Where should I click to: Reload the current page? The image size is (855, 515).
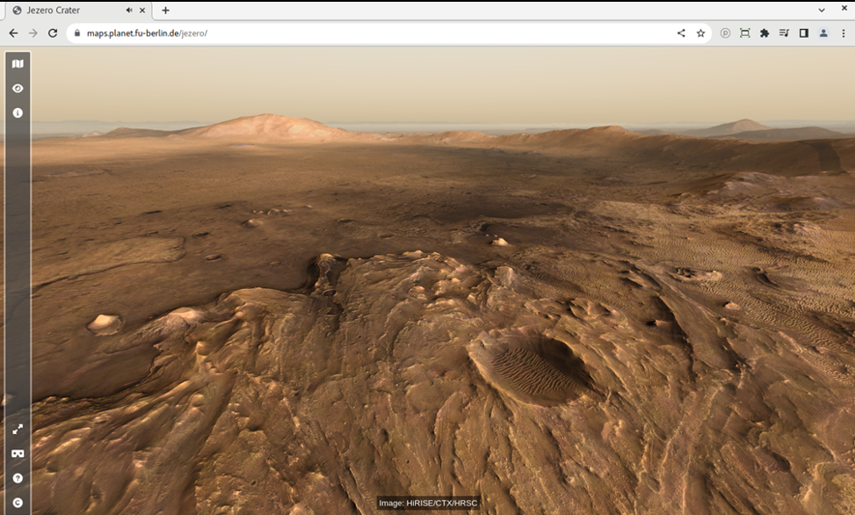(x=53, y=33)
